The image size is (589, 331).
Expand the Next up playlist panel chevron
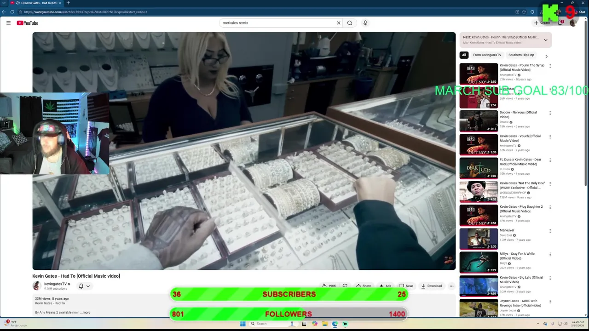[x=546, y=40]
